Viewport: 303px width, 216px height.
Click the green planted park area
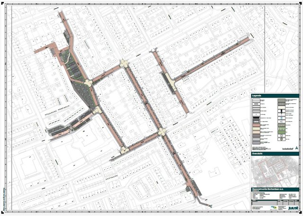(76, 71)
